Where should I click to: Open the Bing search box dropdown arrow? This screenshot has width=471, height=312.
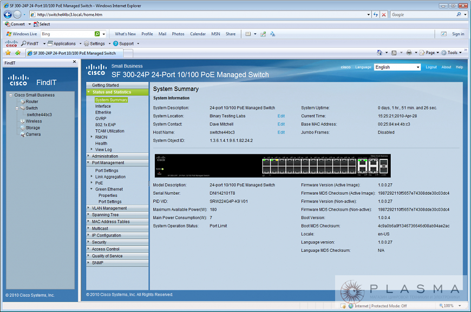click(103, 34)
